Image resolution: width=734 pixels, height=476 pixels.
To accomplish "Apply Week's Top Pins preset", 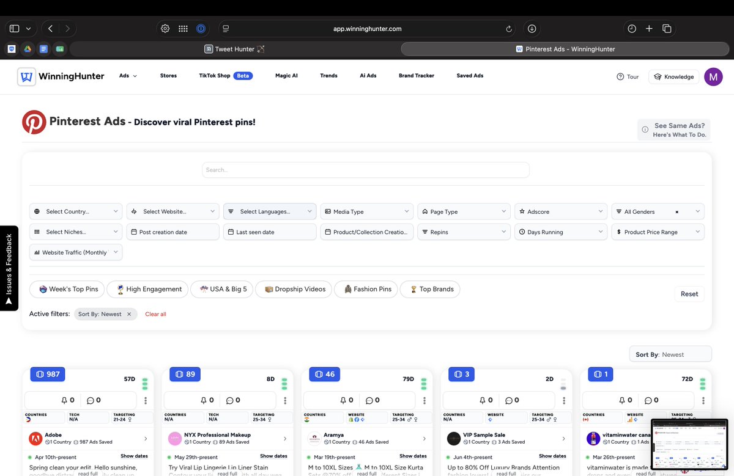I will click(67, 289).
